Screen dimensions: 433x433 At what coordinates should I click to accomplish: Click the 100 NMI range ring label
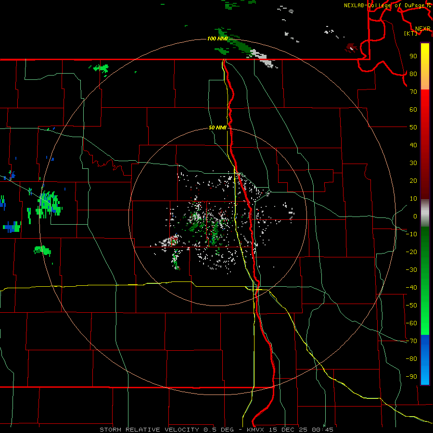(x=217, y=38)
